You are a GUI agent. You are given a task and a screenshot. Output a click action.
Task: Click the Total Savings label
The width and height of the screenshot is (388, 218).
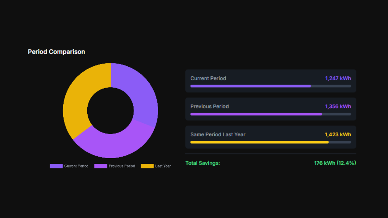(203, 163)
